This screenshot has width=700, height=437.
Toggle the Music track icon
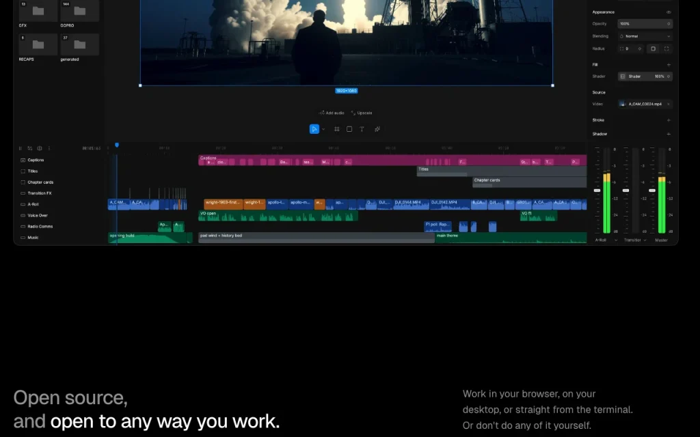(x=23, y=238)
